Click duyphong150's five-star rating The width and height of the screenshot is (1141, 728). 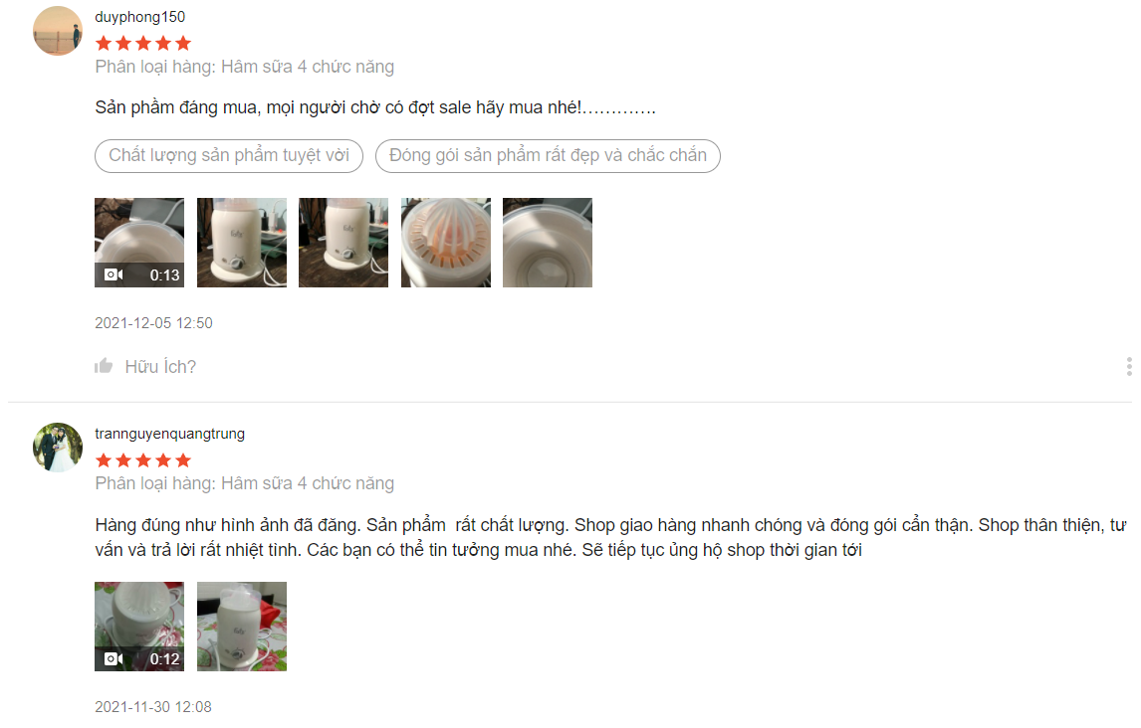(143, 44)
